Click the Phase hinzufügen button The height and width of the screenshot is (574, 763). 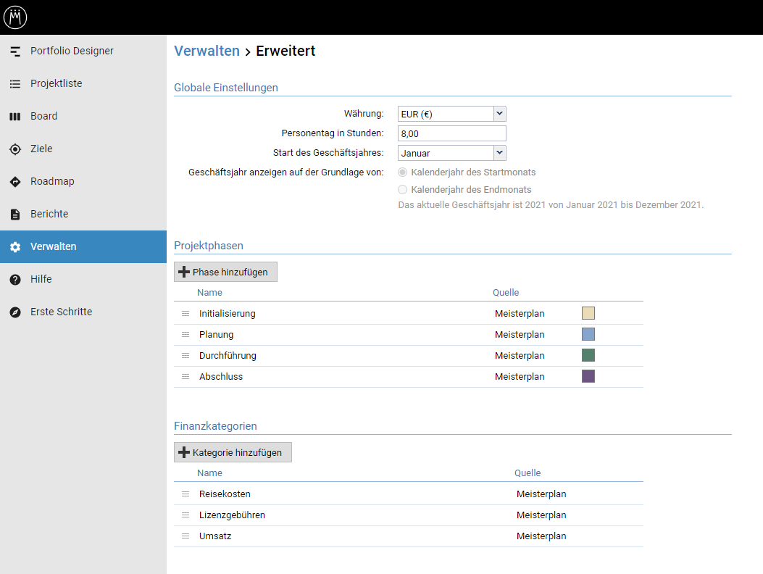click(225, 273)
